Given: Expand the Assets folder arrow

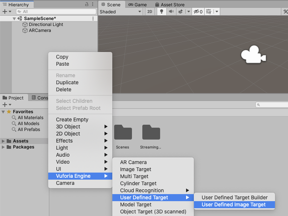Looking at the screenshot, I should (3, 141).
